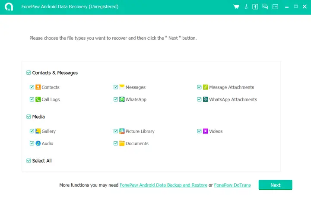This screenshot has width=311, height=210.
Task: Toggle the Select All checkbox
Action: (x=29, y=161)
